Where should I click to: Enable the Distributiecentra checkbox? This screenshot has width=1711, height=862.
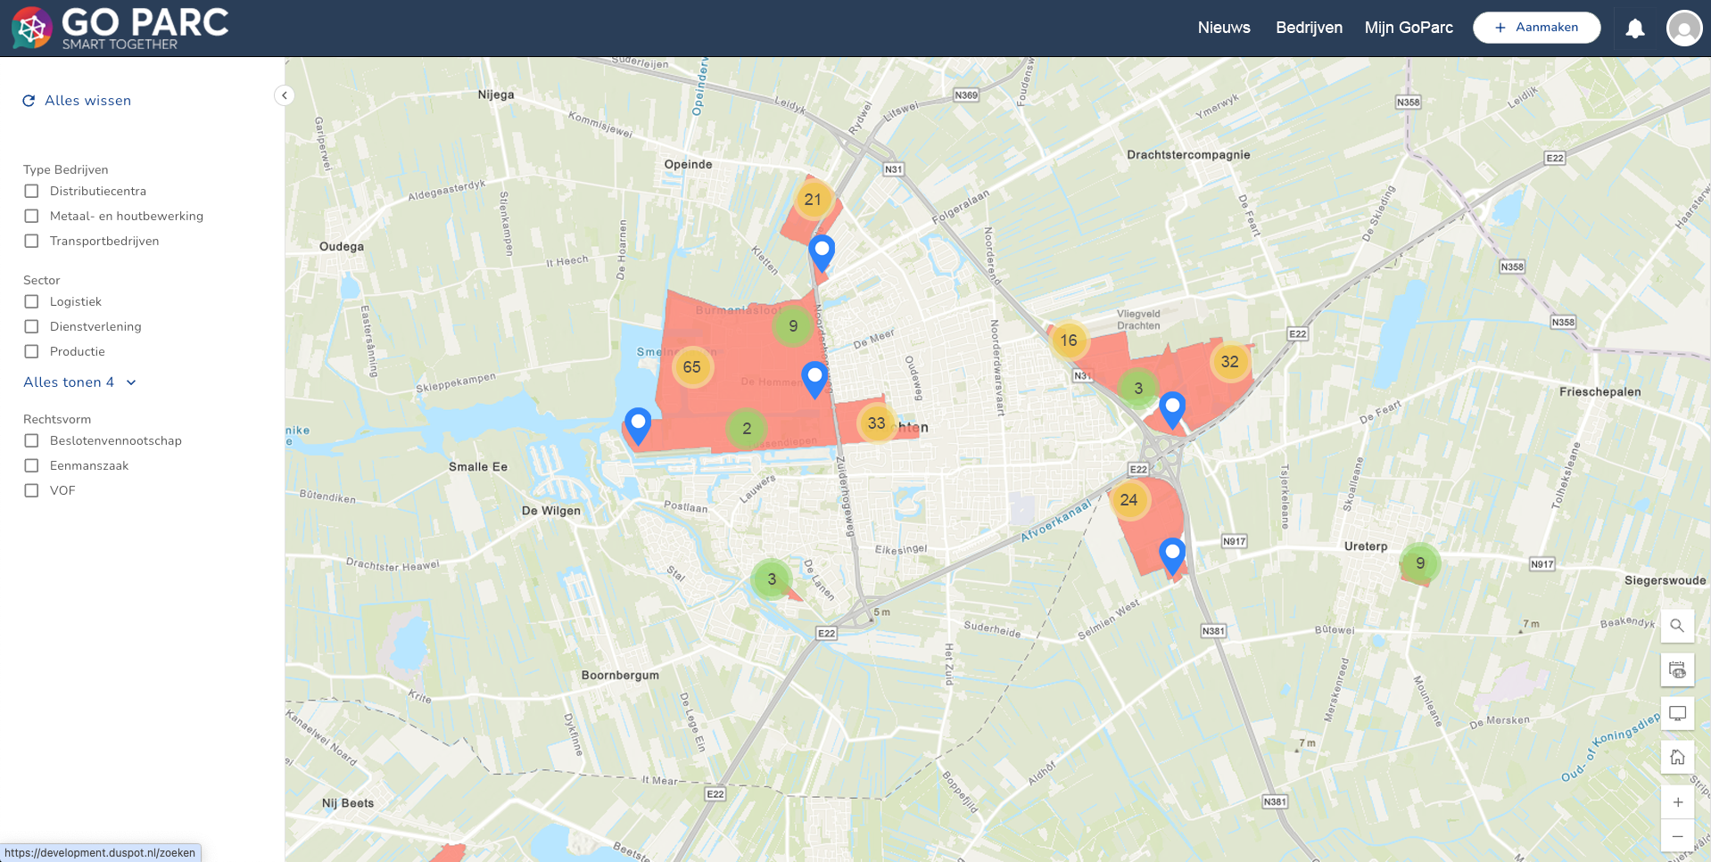coord(32,191)
